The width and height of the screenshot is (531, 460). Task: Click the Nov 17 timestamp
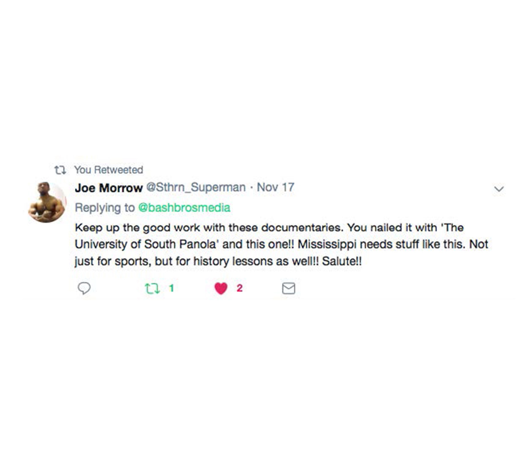275,187
